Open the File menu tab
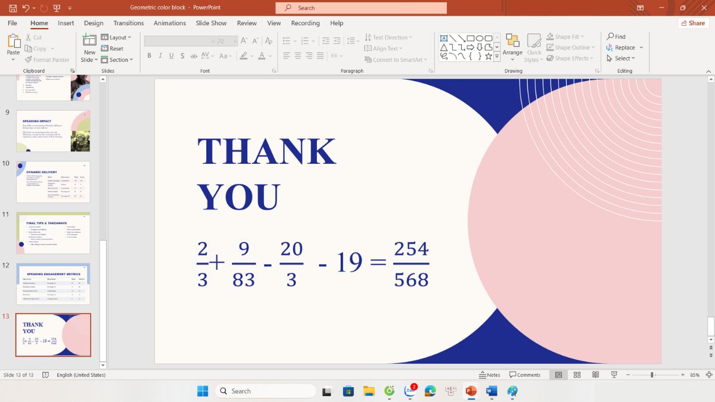The height and width of the screenshot is (402, 715). (x=12, y=23)
